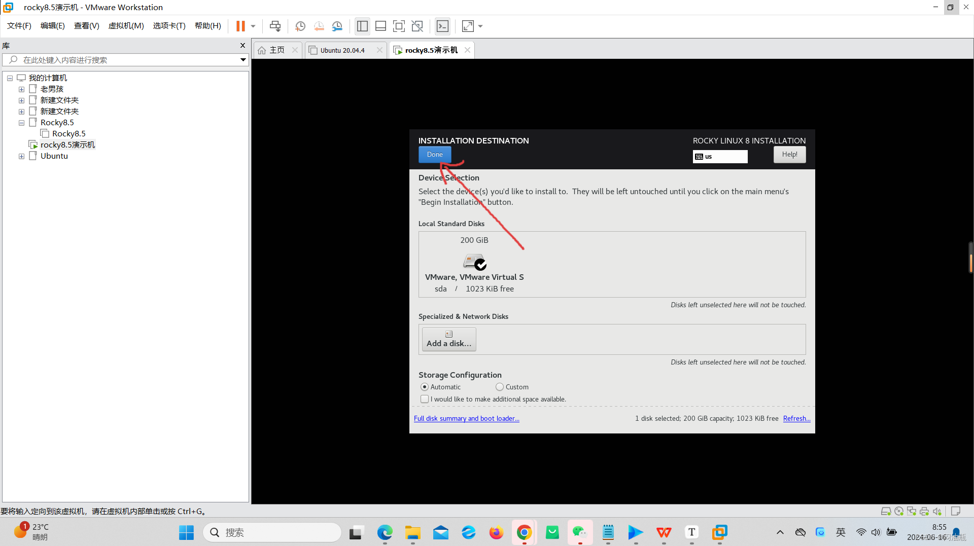Collapse the Rocky8.5 folder
The height and width of the screenshot is (546, 974).
[x=21, y=123]
